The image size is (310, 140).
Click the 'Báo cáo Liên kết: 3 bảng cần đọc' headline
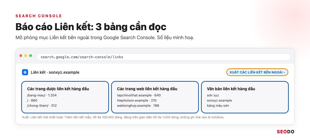pos(91,27)
